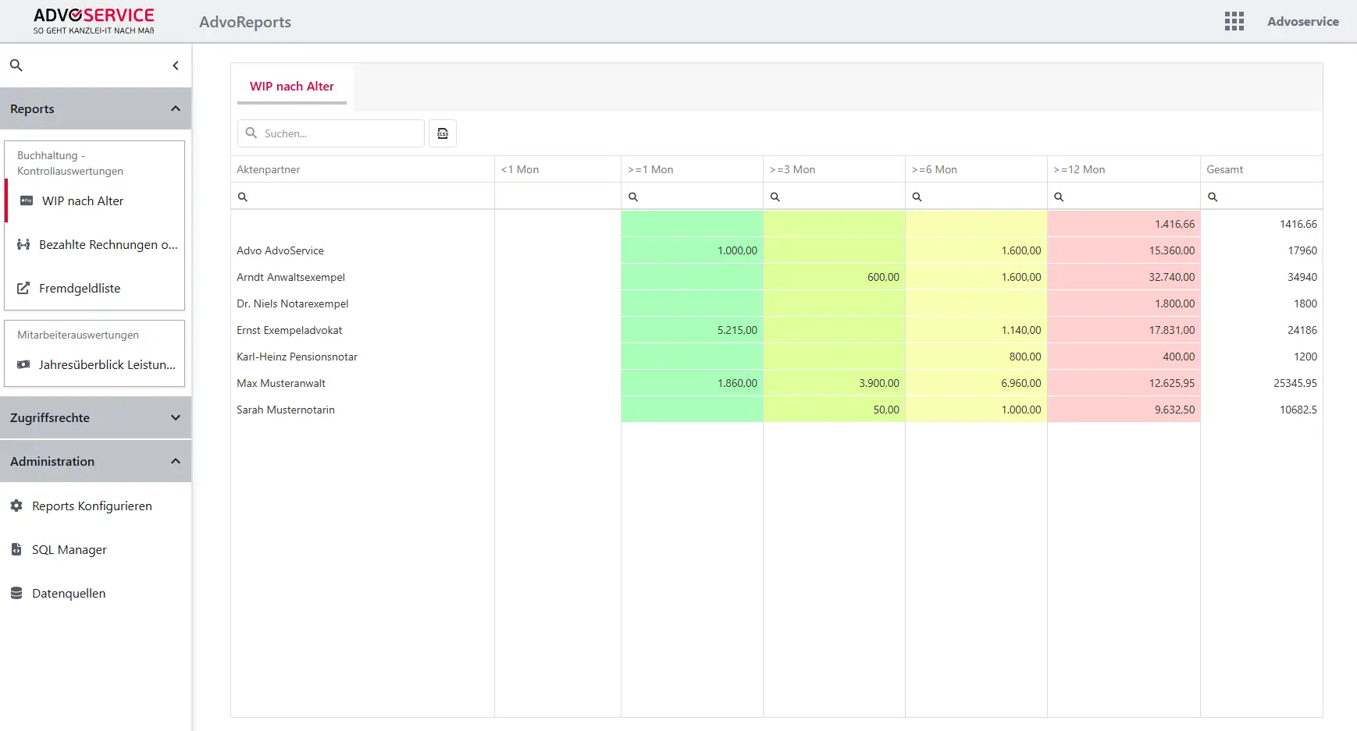The width and height of the screenshot is (1357, 731).
Task: Click the gear icon next to Reports Konfigurieren
Action: click(x=16, y=506)
